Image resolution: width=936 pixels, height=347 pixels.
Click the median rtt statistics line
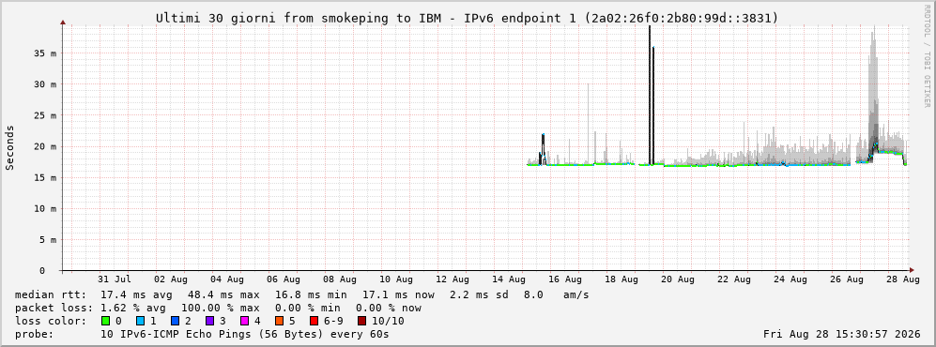click(x=301, y=294)
